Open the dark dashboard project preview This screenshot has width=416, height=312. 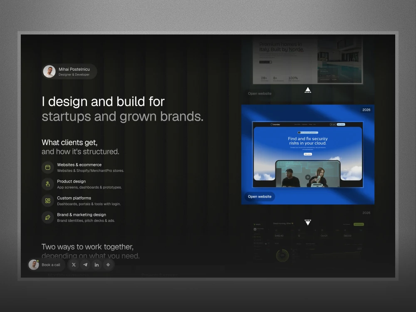pyautogui.click(x=308, y=243)
